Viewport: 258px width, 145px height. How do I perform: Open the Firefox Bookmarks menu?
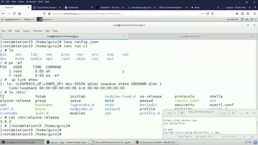pos(31,2)
